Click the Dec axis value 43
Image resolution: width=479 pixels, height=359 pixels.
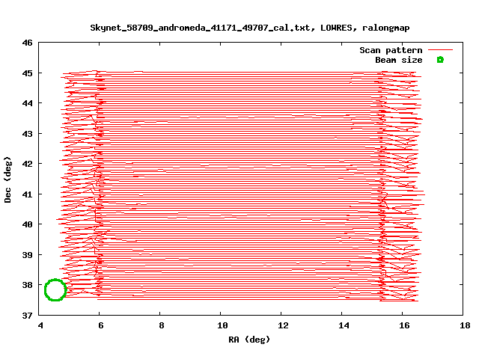point(27,134)
